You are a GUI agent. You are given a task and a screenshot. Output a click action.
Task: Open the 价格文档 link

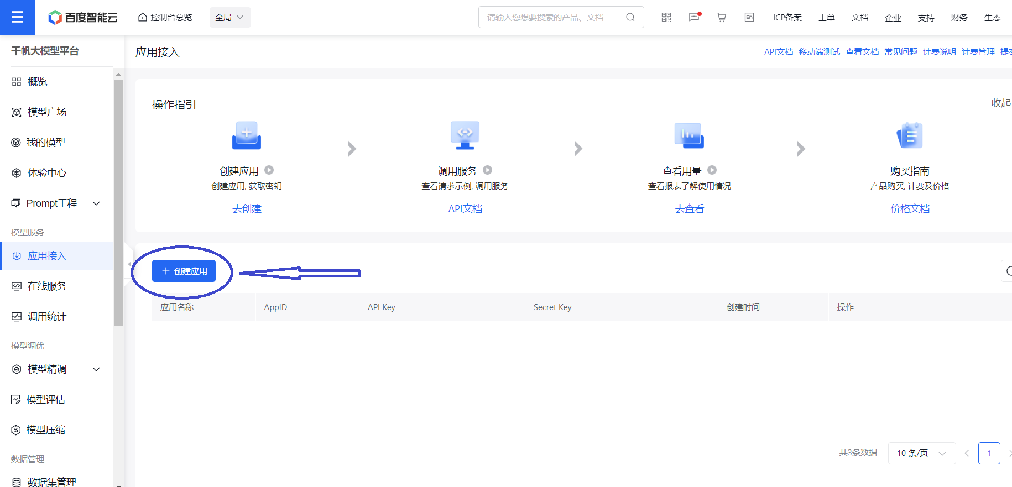point(910,209)
